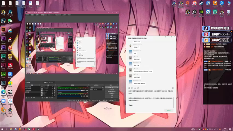Open the scene transition type dropdown
The width and height of the screenshot is (233, 131).
[96, 87]
